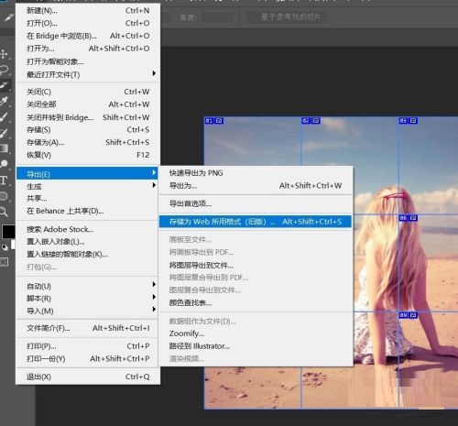Select the Move tool in the toolbar
This screenshot has width=458, height=426.
tap(5, 54)
